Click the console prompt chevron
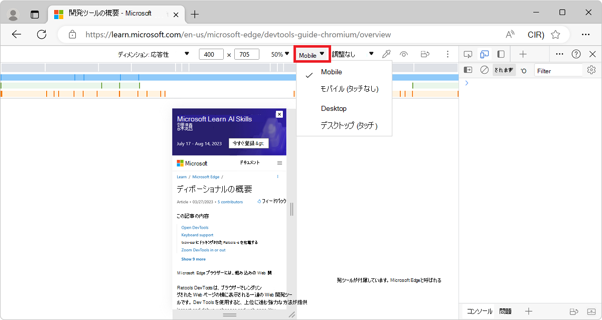 [x=467, y=83]
